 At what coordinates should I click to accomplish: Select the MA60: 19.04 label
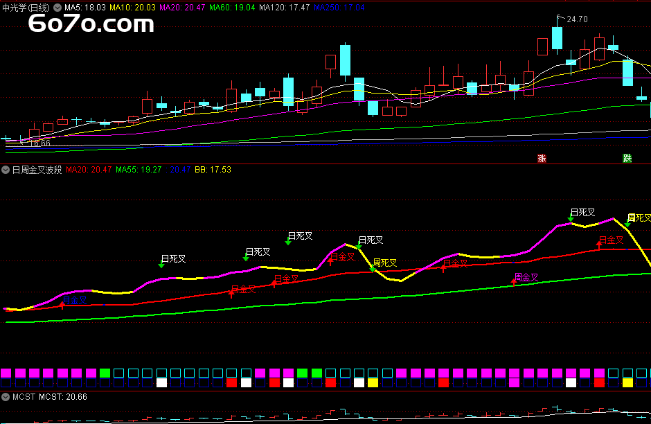click(232, 8)
